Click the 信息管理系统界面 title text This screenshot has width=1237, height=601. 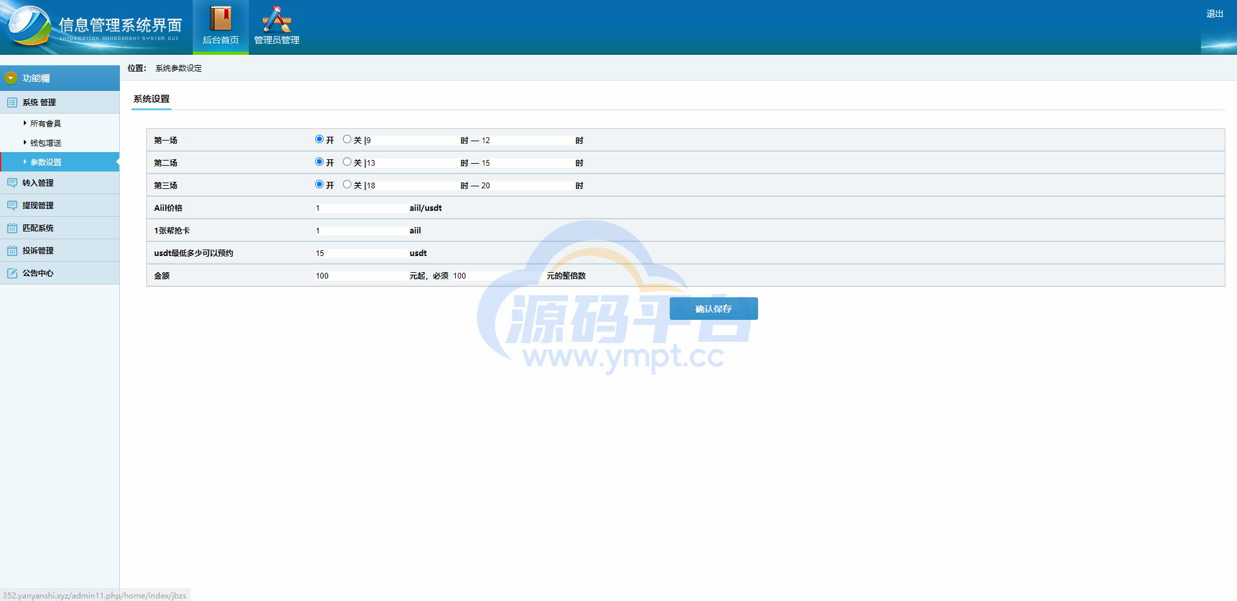coord(121,25)
